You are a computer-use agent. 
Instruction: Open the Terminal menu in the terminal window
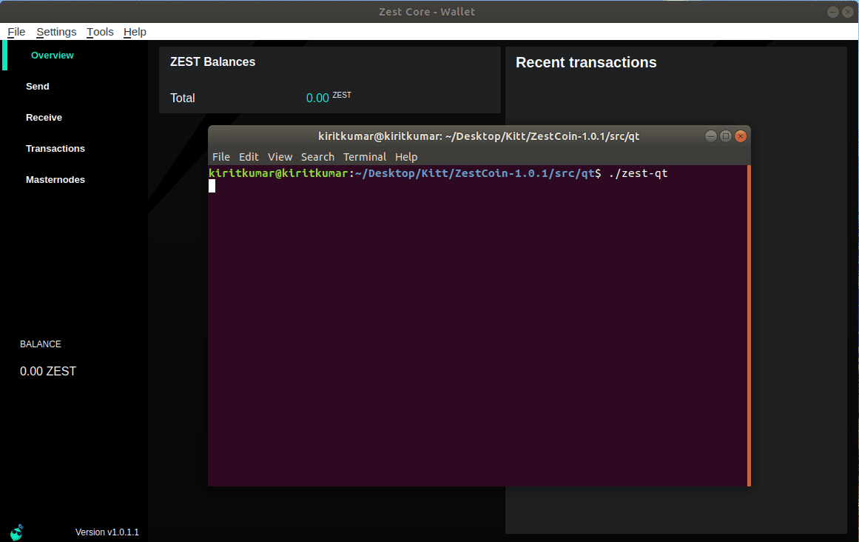coord(365,157)
